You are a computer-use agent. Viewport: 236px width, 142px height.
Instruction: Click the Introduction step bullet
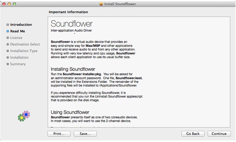point(8,25)
